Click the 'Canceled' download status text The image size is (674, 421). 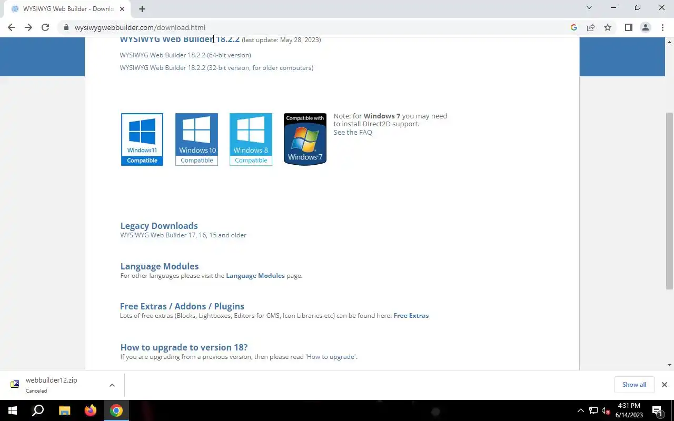pyautogui.click(x=36, y=391)
